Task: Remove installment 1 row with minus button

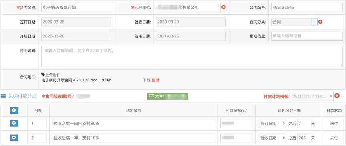Action: point(14,123)
